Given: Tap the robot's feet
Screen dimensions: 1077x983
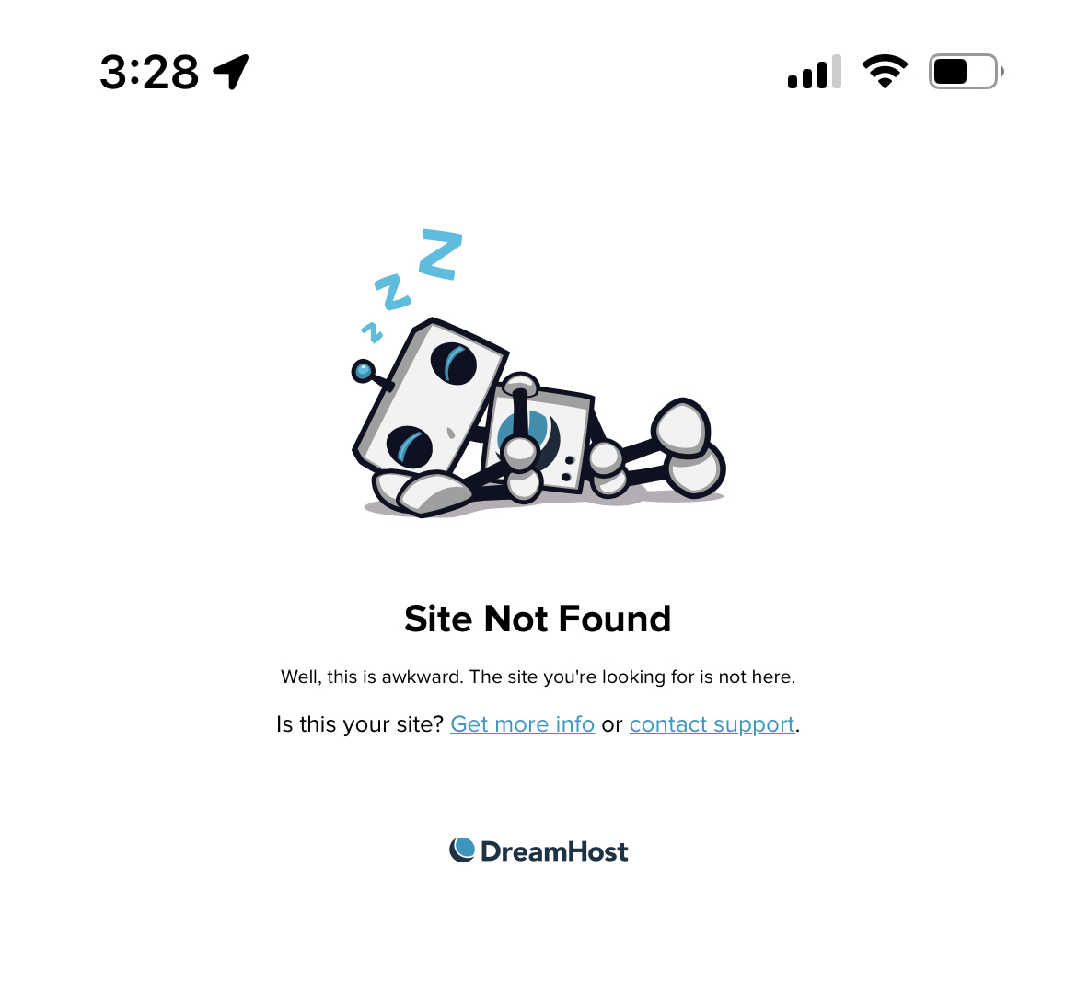Looking at the screenshot, I should click(x=689, y=446).
